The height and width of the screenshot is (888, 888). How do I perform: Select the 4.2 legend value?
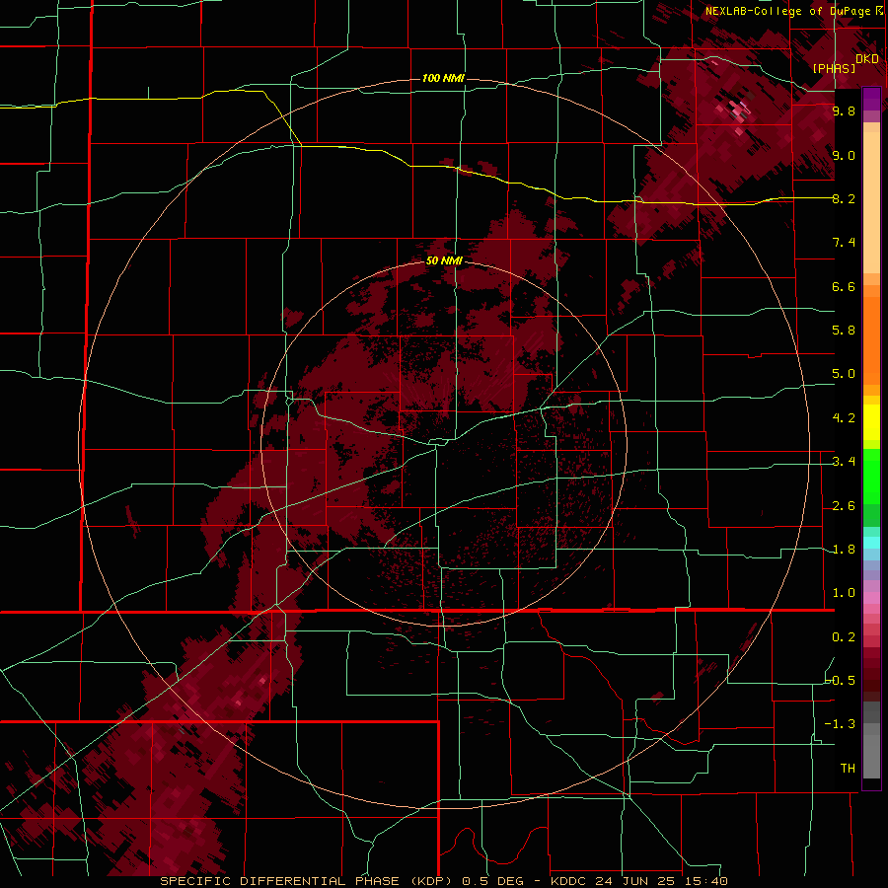coord(844,418)
